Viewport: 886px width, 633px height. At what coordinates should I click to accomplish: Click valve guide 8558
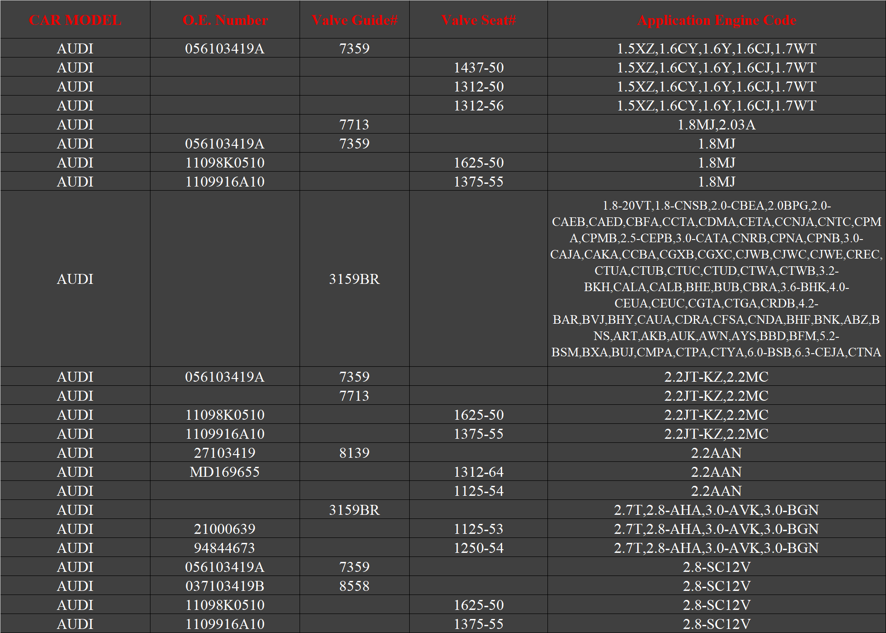354,586
